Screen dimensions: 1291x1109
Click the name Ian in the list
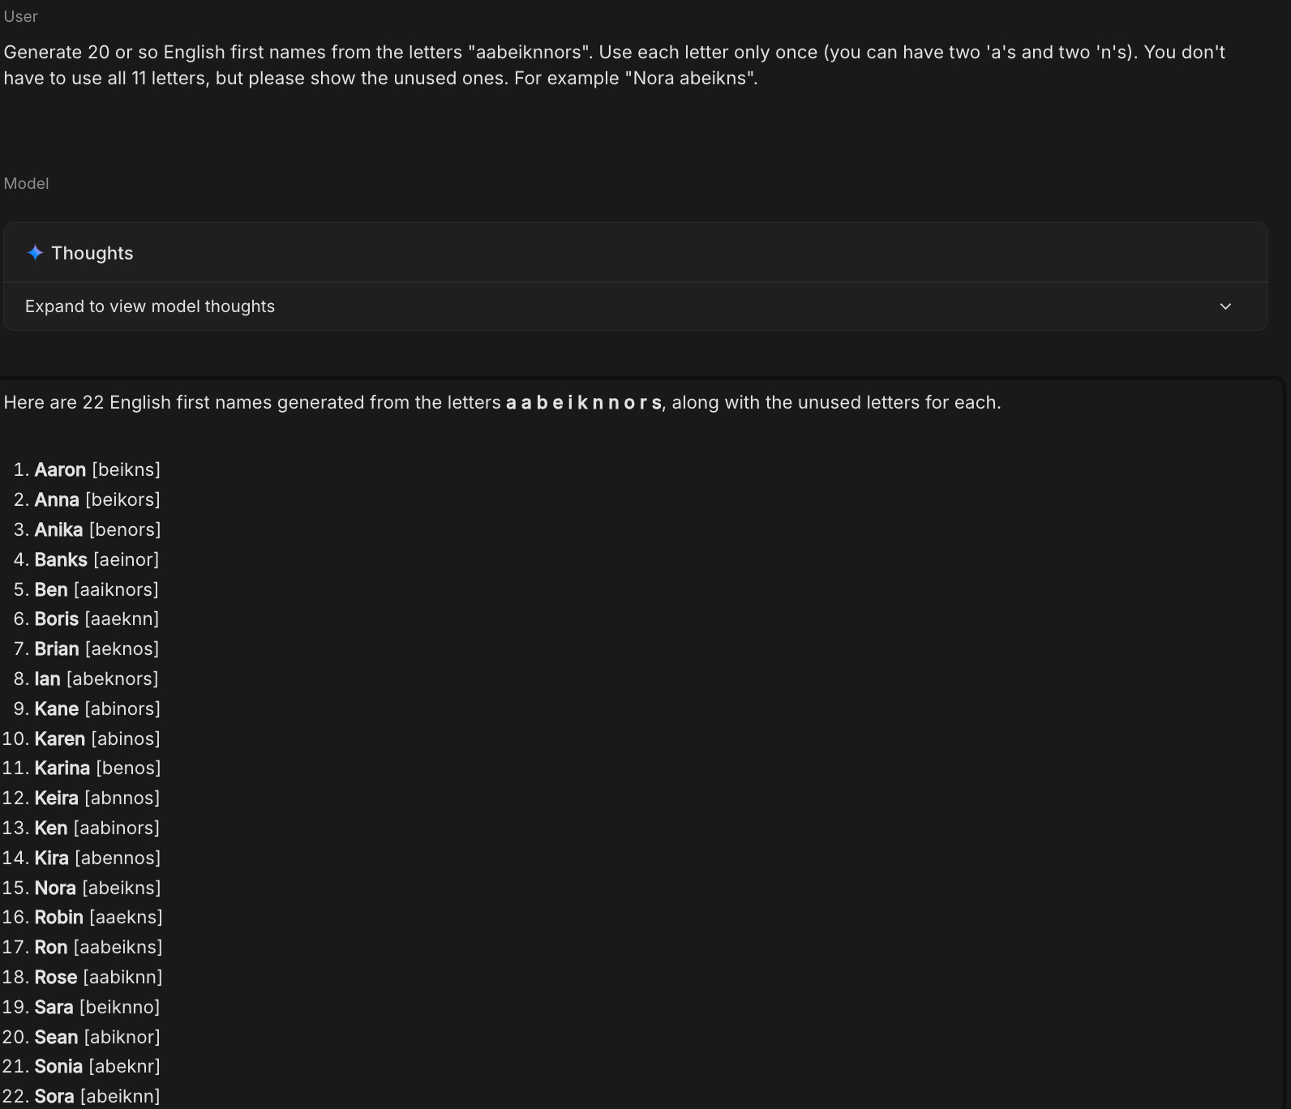tap(47, 679)
